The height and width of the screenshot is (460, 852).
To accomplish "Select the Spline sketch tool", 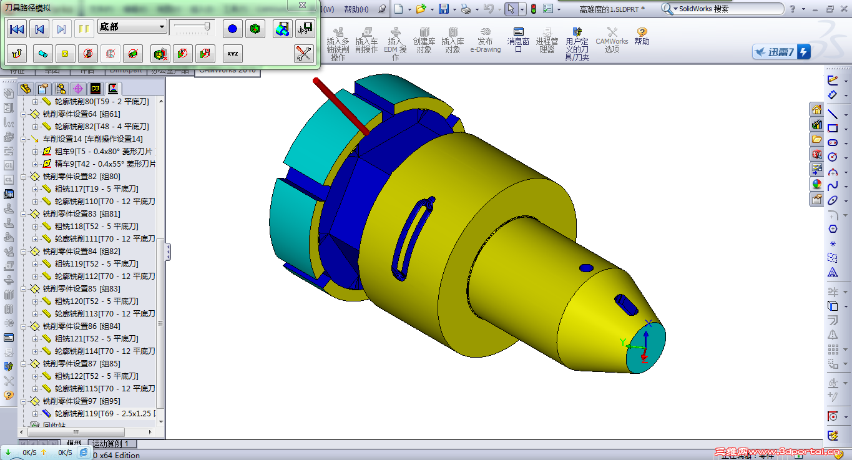I will pyautogui.click(x=833, y=186).
